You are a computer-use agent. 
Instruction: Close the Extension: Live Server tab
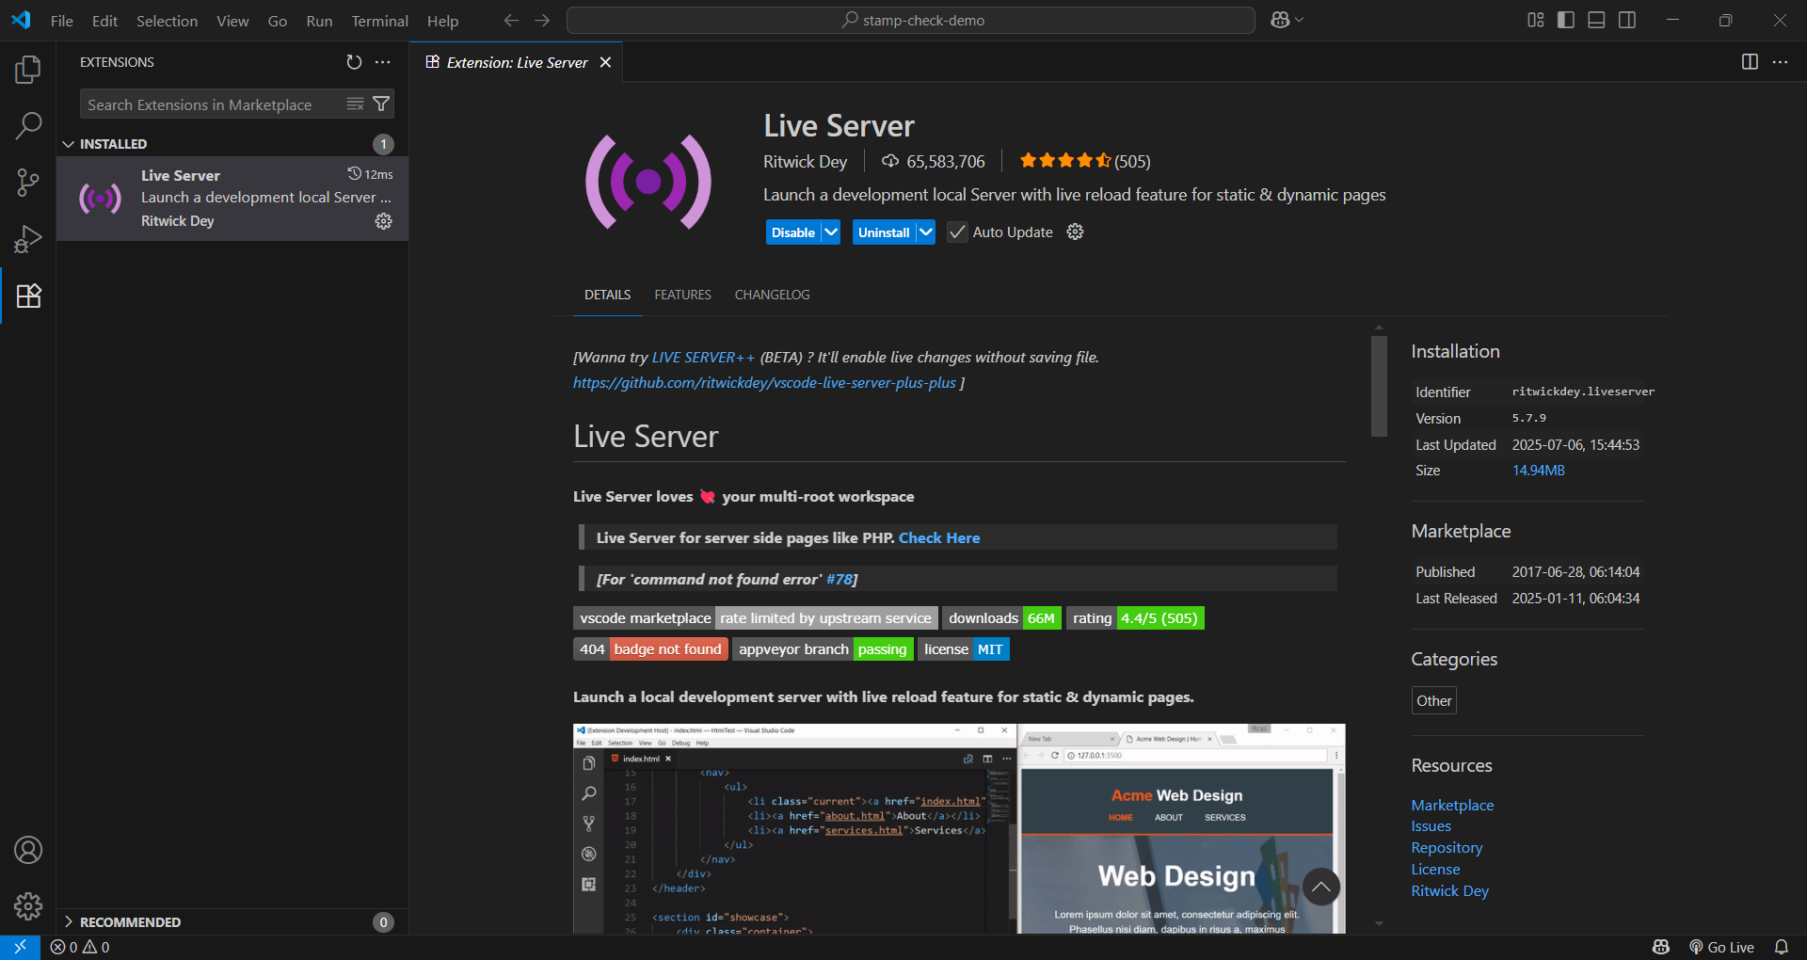tap(605, 62)
